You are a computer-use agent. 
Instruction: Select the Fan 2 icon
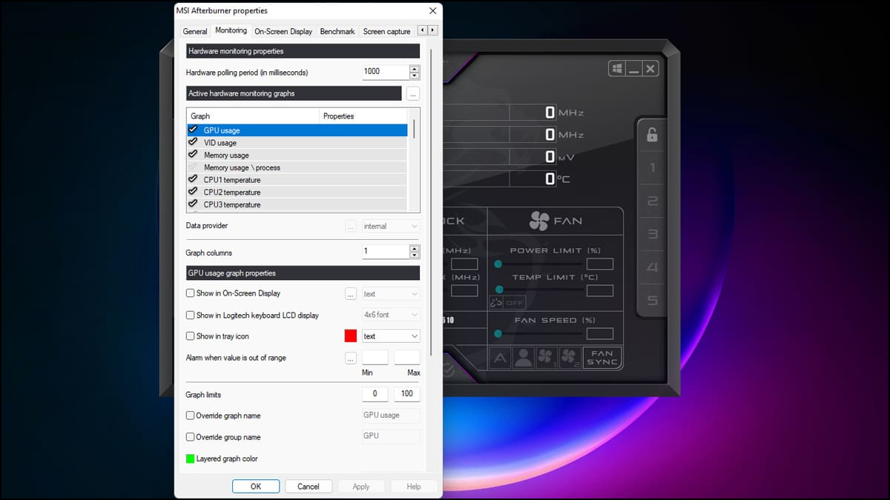[x=570, y=359]
